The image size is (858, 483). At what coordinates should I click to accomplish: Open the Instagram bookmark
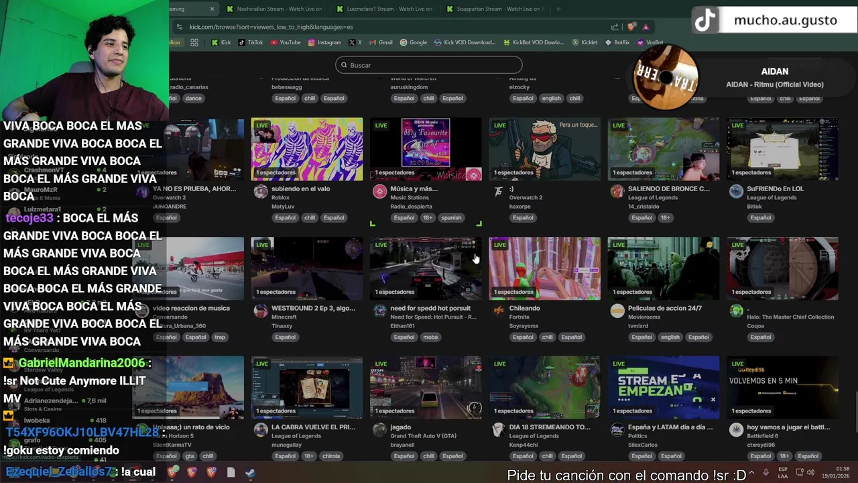tap(324, 42)
